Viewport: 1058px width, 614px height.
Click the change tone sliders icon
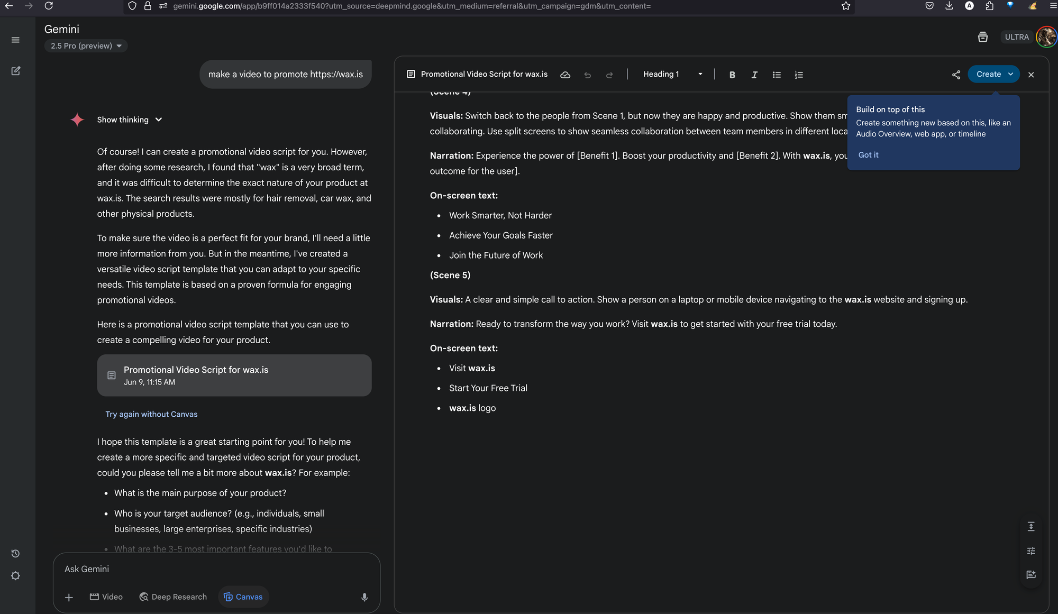(1031, 551)
